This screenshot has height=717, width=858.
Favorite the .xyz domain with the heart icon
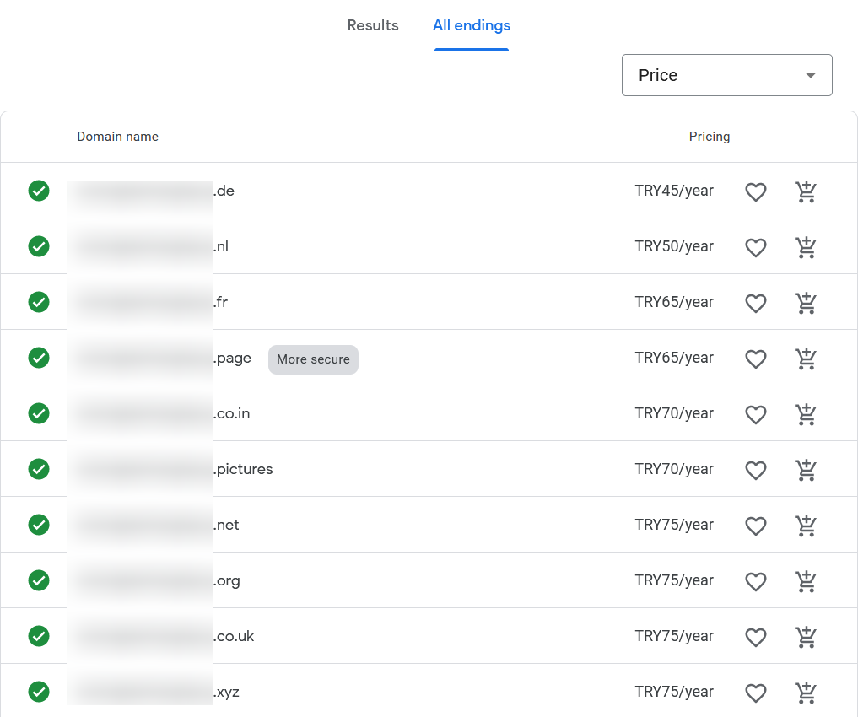coord(755,693)
